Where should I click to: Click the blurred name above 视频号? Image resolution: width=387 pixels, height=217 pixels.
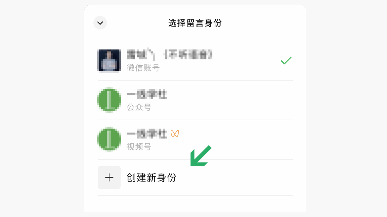(147, 134)
